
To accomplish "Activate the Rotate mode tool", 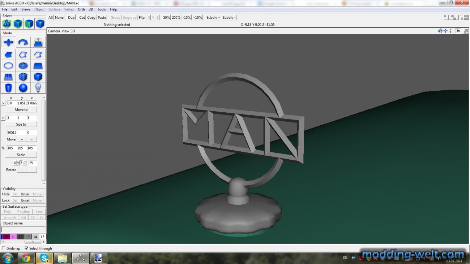I will point(23,42).
